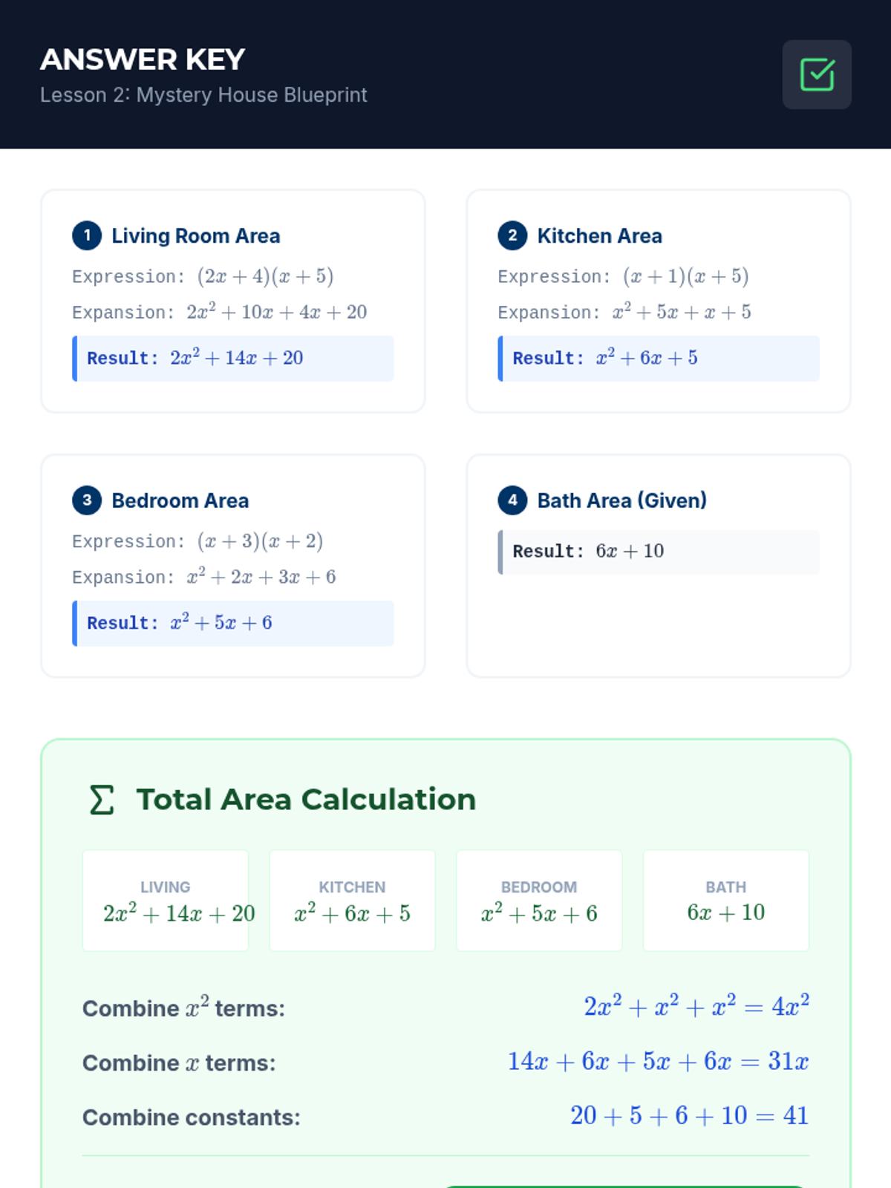Image resolution: width=891 pixels, height=1188 pixels.
Task: Click the combined x terms equation equaling 31x
Action: pyautogui.click(x=658, y=1062)
